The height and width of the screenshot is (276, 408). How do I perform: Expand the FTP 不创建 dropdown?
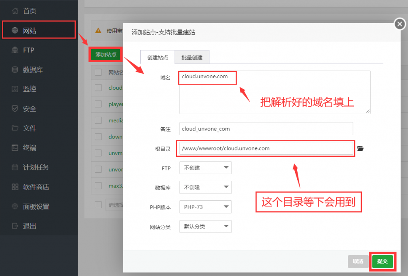click(x=205, y=168)
